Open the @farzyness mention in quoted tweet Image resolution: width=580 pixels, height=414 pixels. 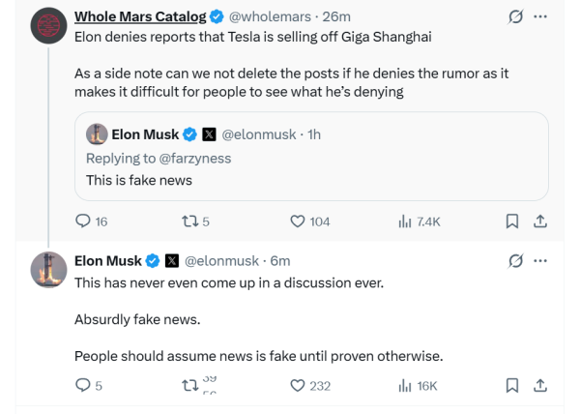[x=195, y=159]
